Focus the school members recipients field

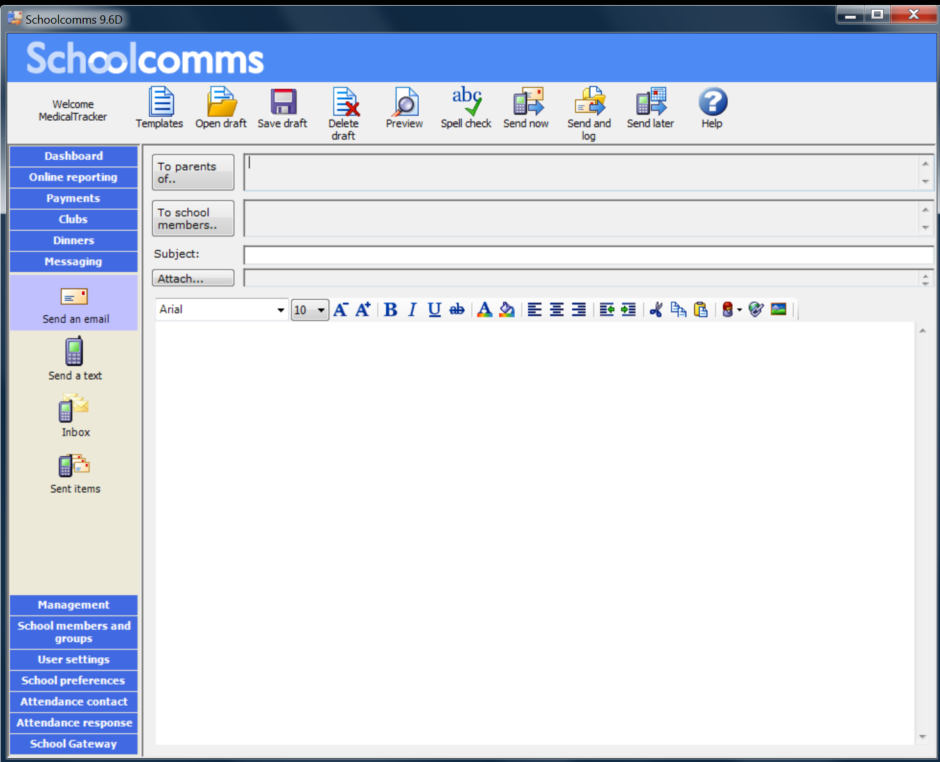pos(581,219)
